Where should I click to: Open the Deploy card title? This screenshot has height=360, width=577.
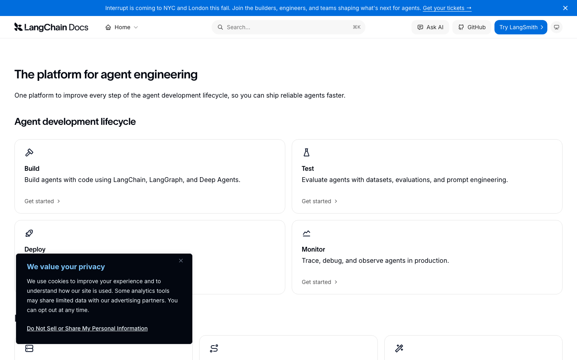[35, 249]
